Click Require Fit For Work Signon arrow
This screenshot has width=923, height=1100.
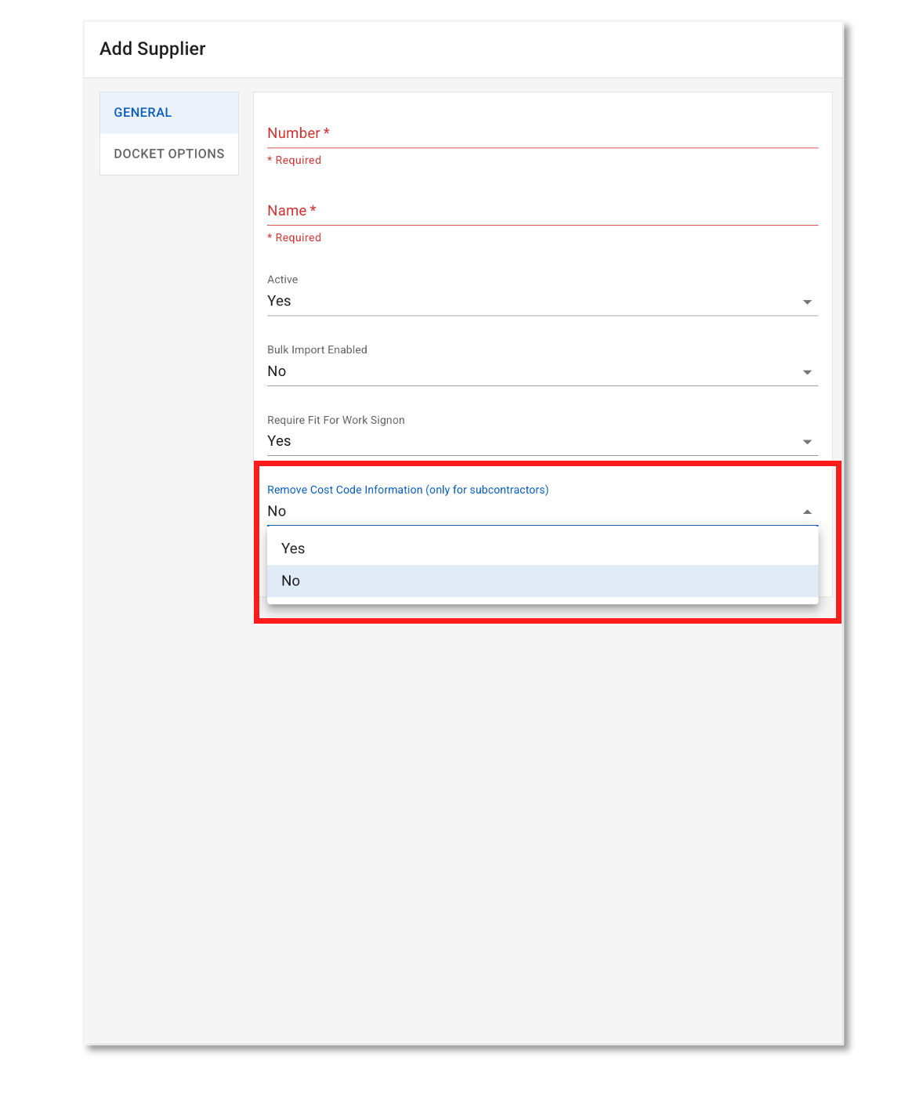807,442
